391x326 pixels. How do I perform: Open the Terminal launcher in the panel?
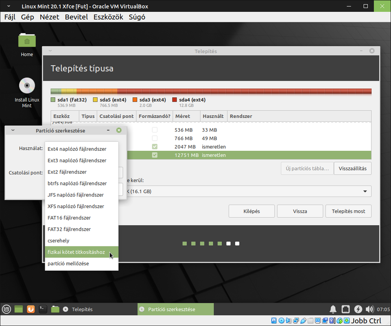(43, 309)
